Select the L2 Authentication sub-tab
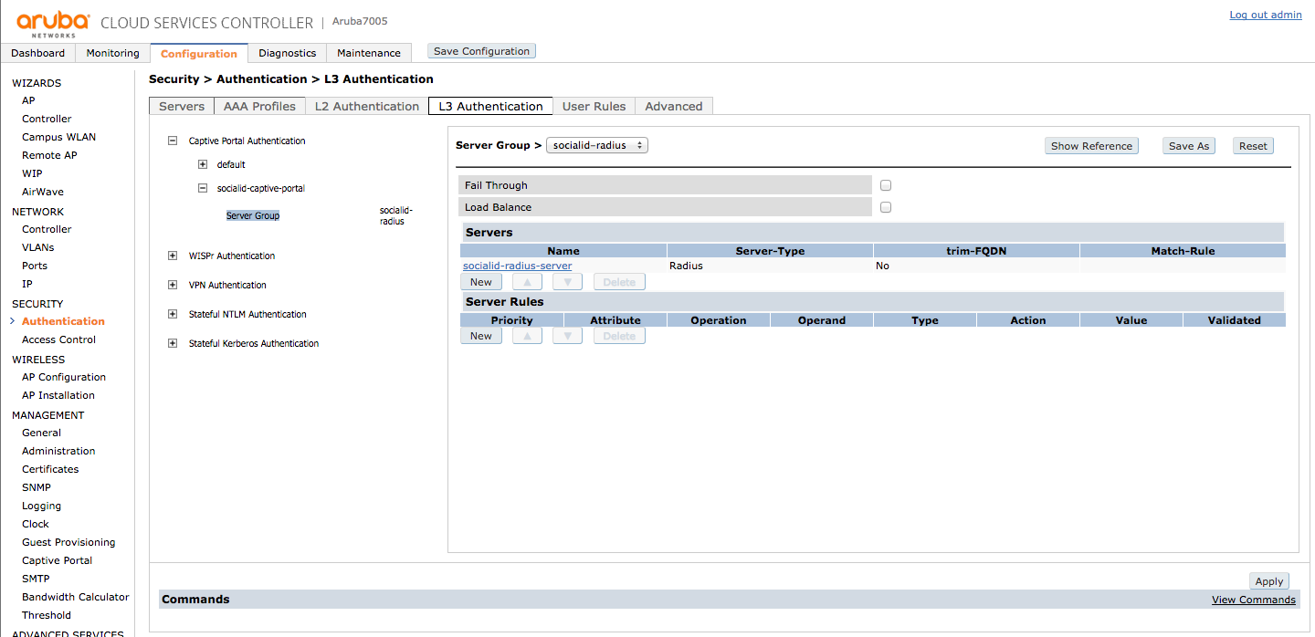 click(367, 106)
